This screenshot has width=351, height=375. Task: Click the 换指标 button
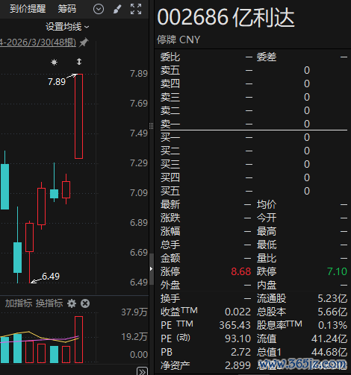[49, 303]
